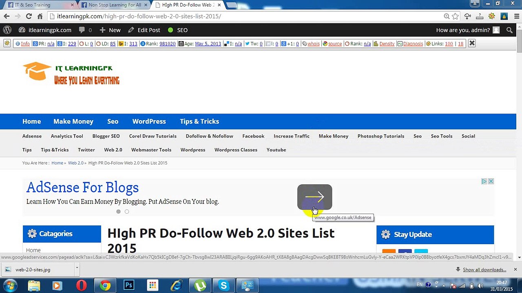
Task: Click the admin avatar next to greeting
Action: point(496,30)
